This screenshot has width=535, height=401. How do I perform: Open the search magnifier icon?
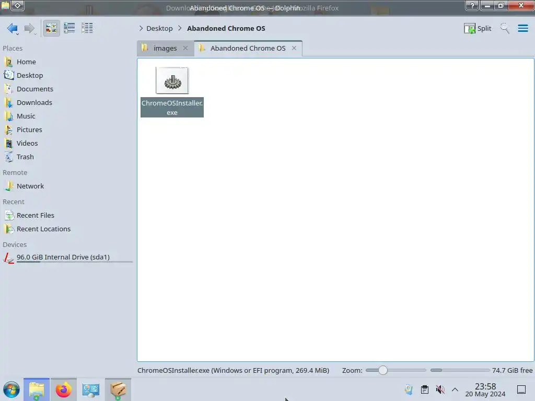[505, 28]
